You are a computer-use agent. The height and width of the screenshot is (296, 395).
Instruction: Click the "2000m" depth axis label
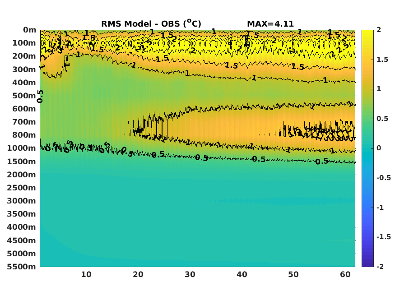22,175
